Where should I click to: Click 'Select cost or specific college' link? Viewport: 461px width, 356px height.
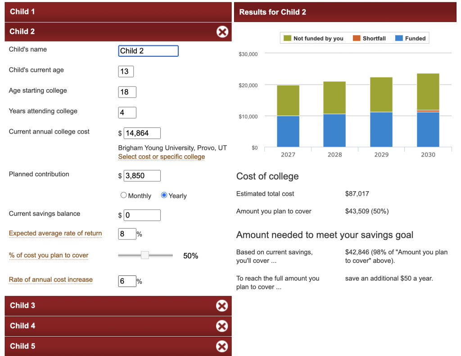[161, 157]
